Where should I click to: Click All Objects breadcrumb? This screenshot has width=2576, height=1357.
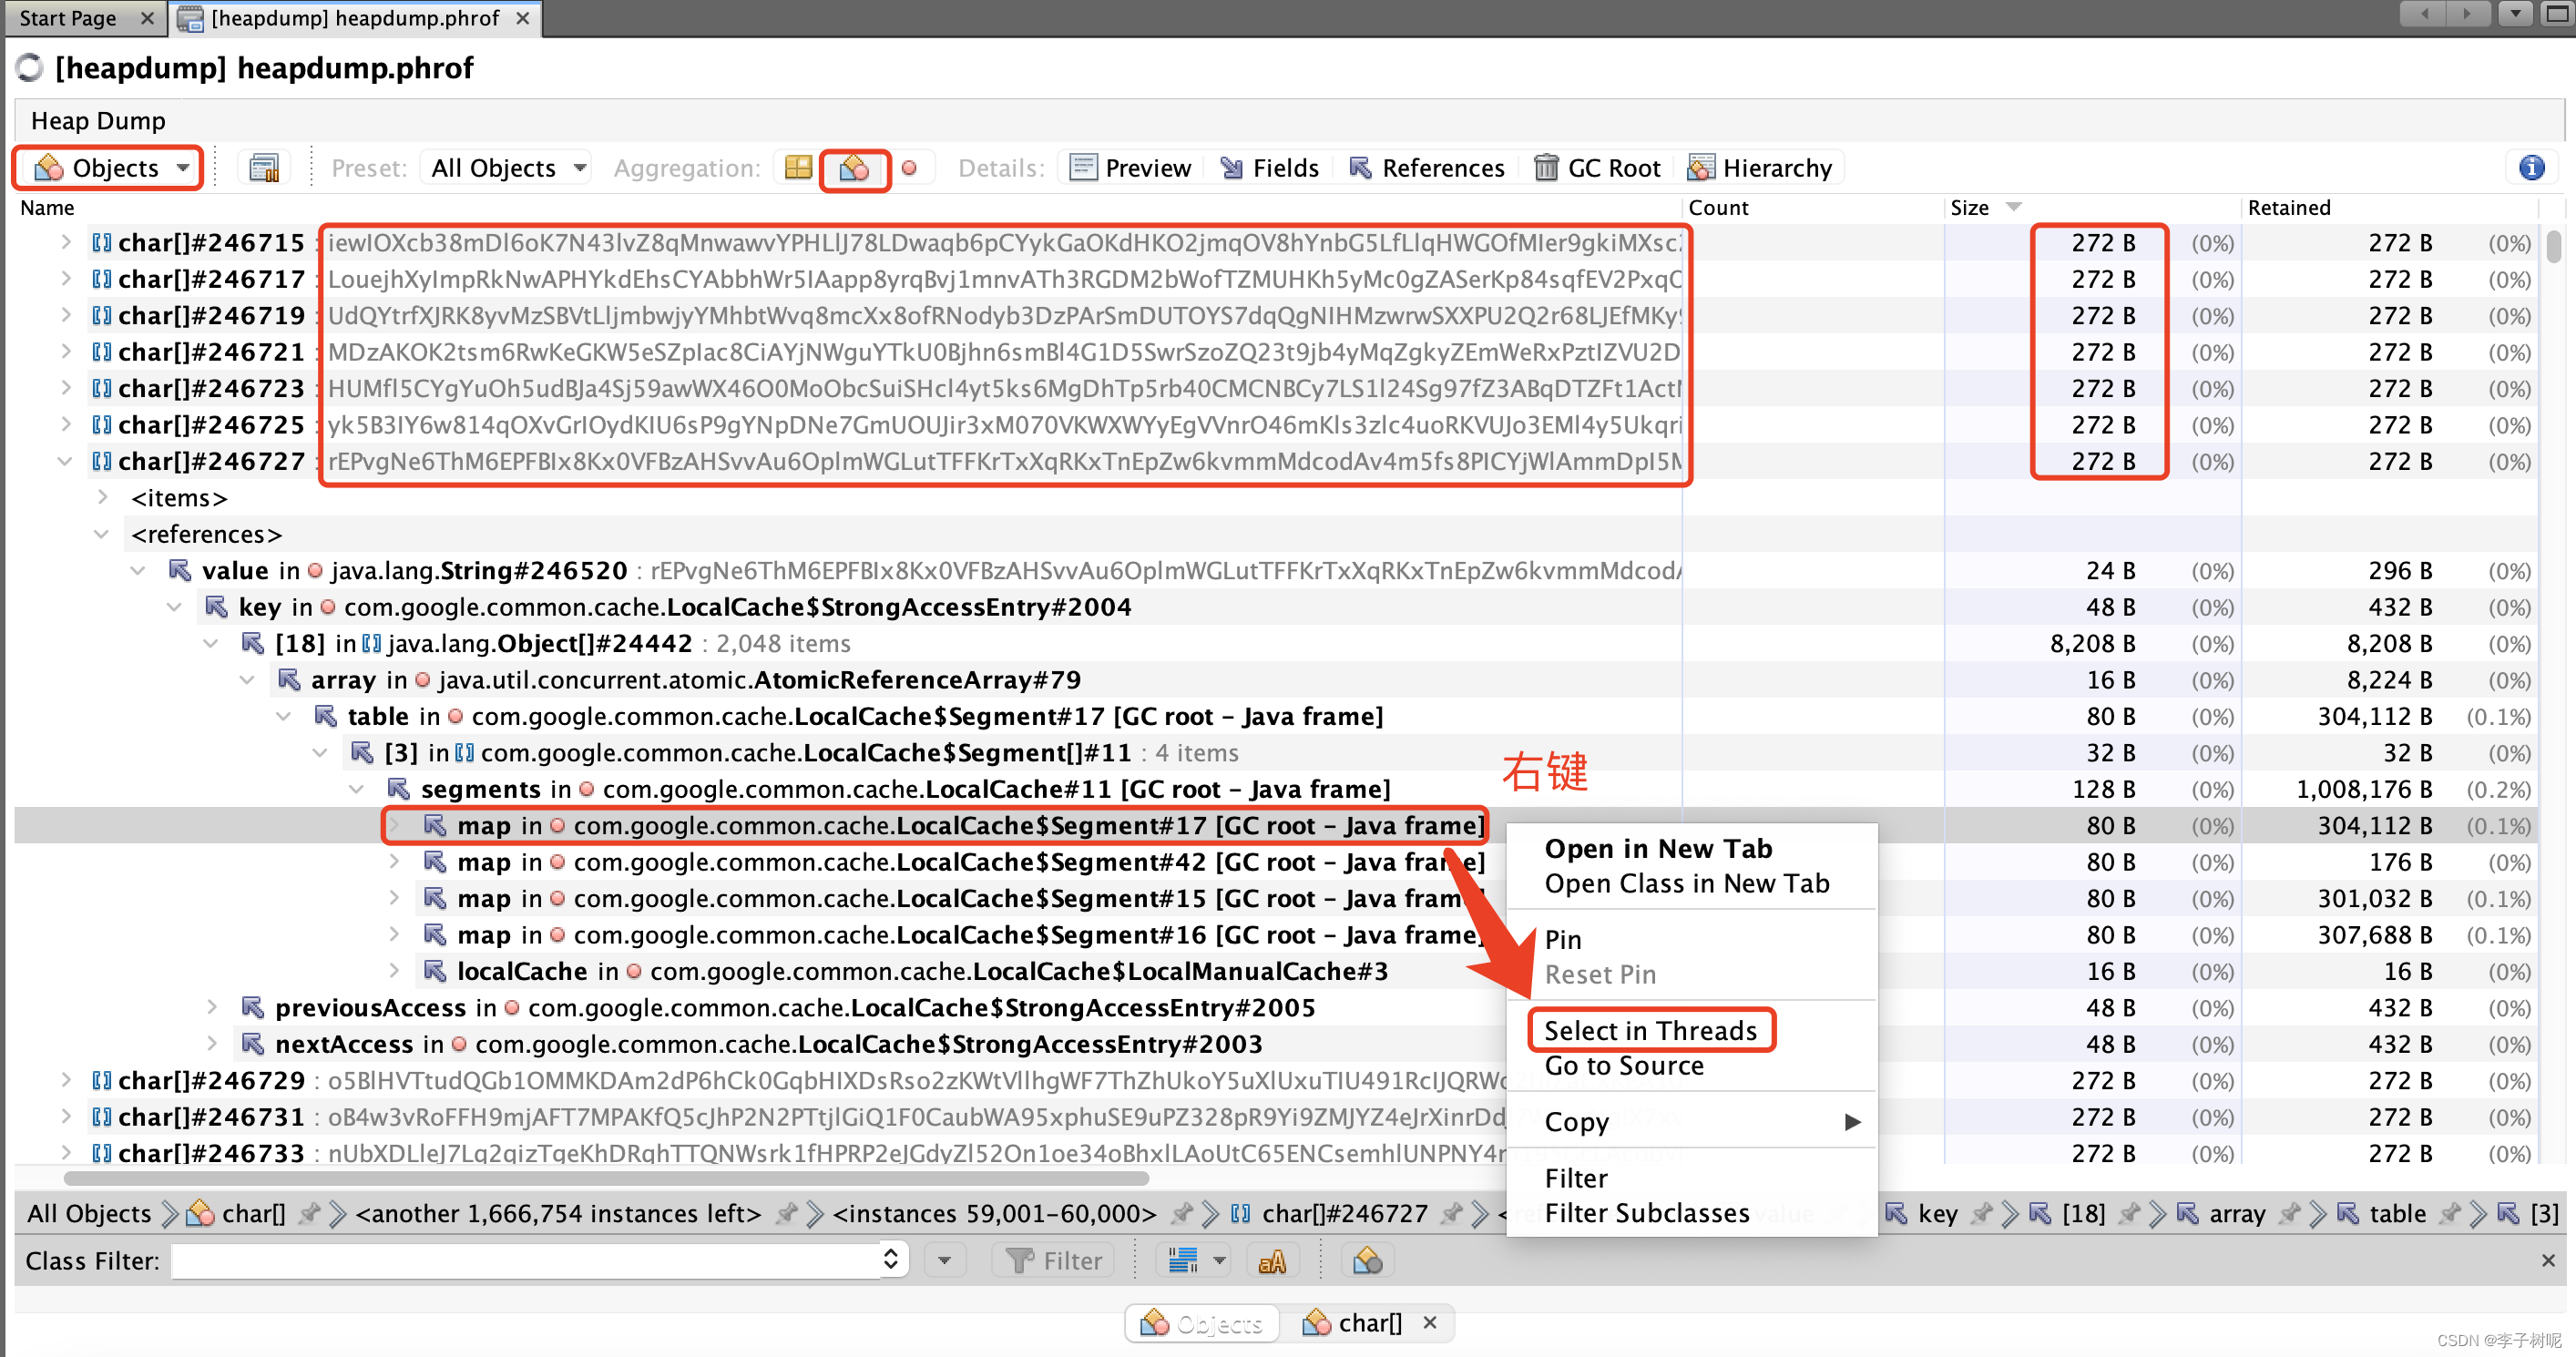[x=88, y=1213]
